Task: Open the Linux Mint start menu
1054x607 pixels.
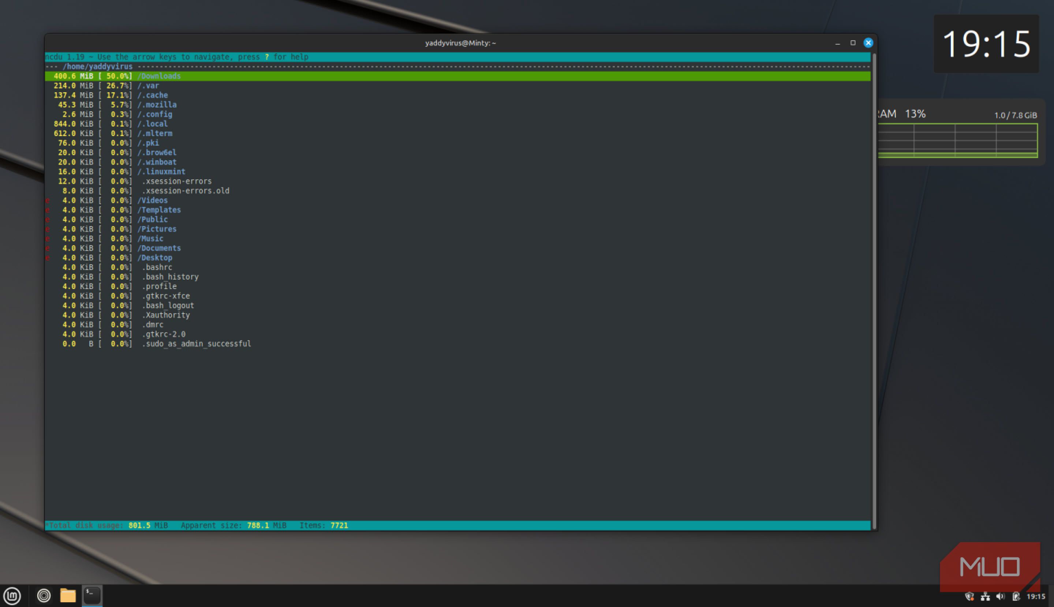Action: pyautogui.click(x=12, y=595)
